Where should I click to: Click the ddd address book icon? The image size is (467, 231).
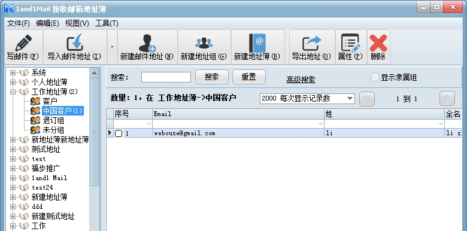[24, 206]
